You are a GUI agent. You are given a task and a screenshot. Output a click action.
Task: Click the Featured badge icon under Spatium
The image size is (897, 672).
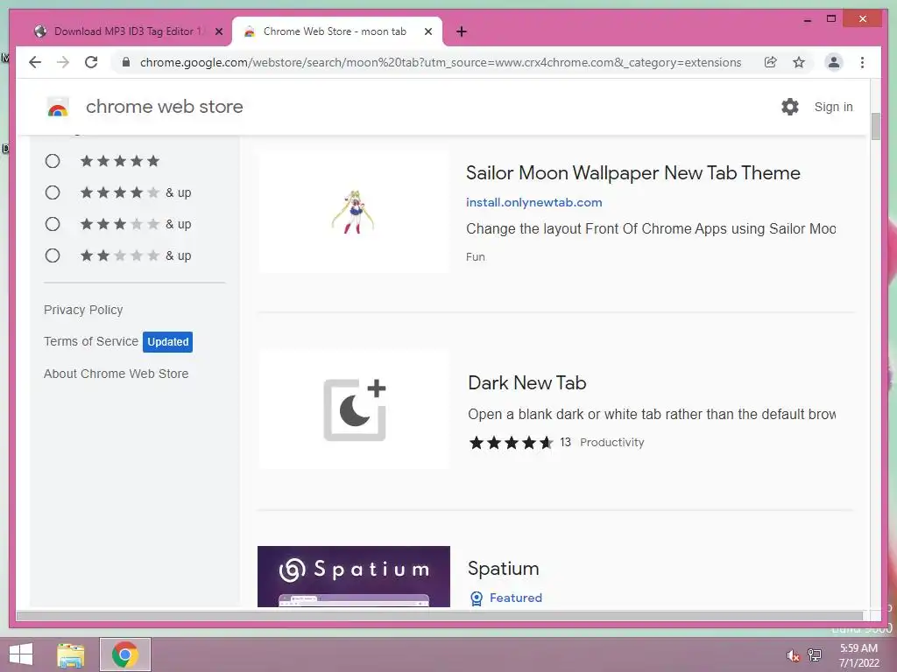(x=476, y=598)
